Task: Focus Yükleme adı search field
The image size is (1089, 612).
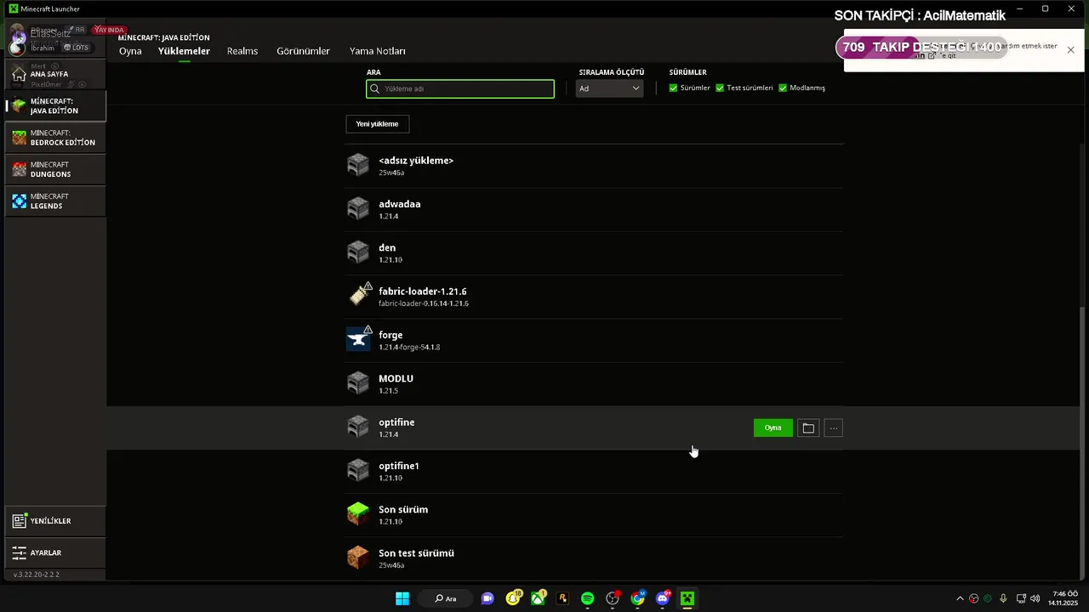Action: (x=460, y=88)
